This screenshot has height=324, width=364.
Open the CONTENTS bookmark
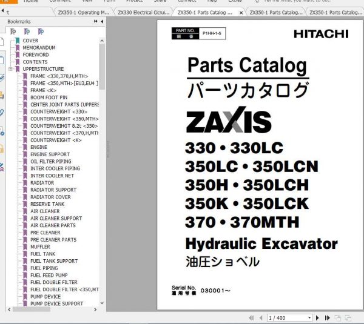[35, 62]
